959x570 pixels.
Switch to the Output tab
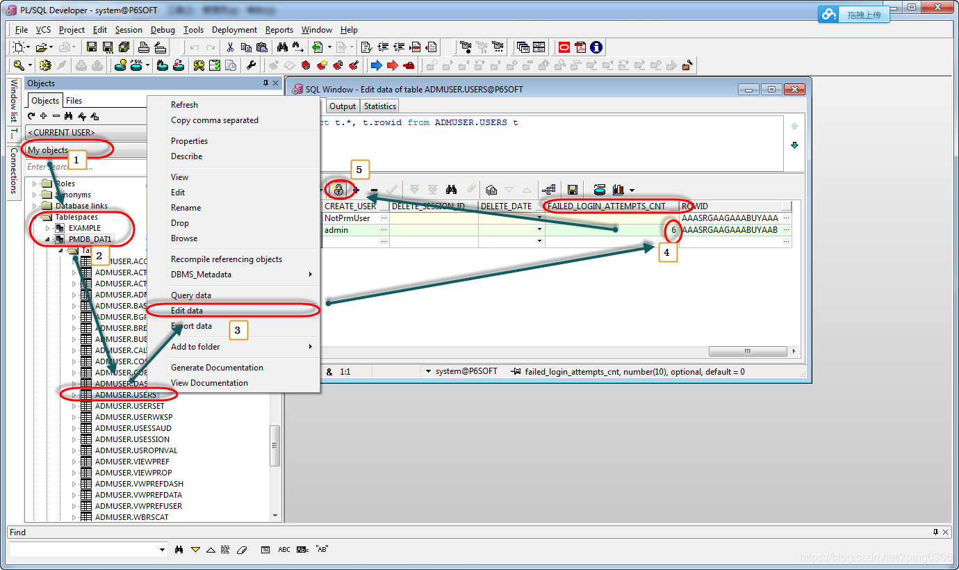pos(342,106)
